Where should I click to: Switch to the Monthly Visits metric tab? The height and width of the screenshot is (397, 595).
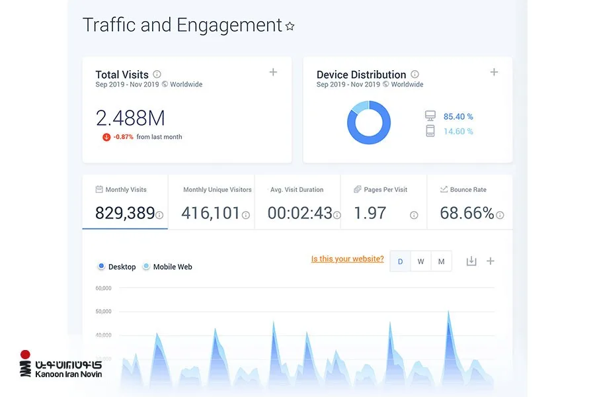[125, 202]
